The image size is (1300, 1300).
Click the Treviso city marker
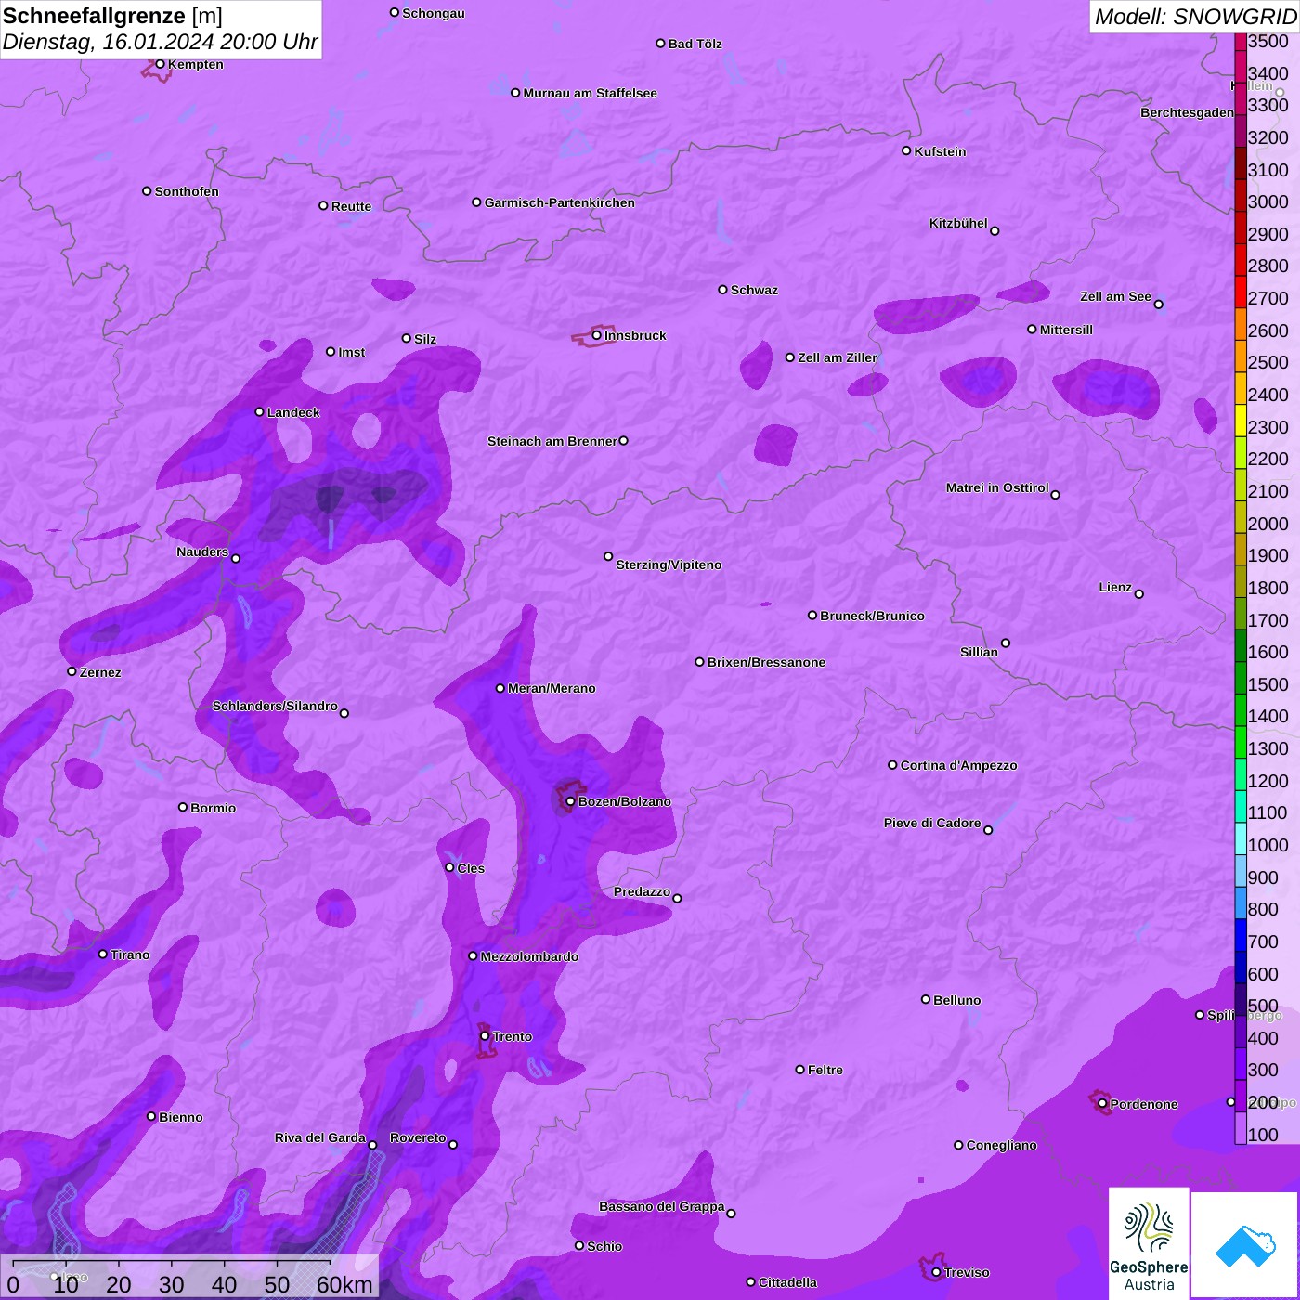click(x=936, y=1272)
